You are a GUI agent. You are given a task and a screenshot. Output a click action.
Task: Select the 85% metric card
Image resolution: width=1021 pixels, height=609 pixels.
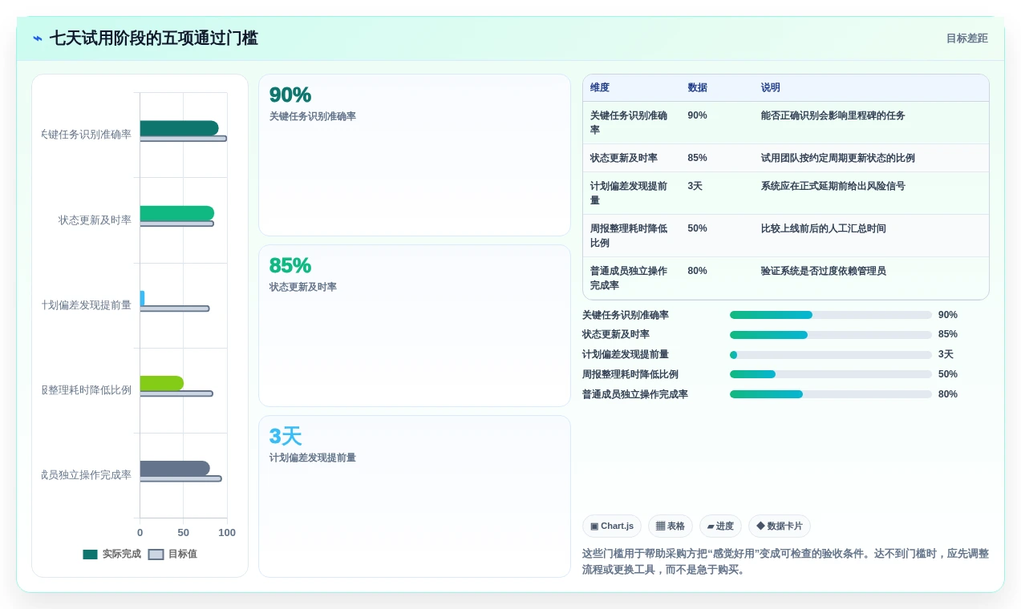414,325
